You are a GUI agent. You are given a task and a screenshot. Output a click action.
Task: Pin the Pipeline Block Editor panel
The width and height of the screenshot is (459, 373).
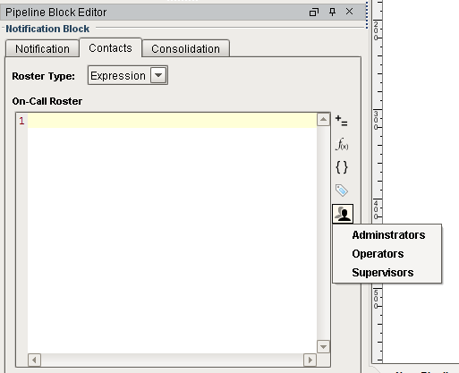click(332, 12)
